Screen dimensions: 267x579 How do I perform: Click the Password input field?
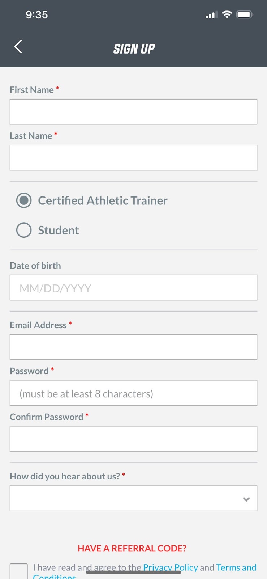point(133,393)
